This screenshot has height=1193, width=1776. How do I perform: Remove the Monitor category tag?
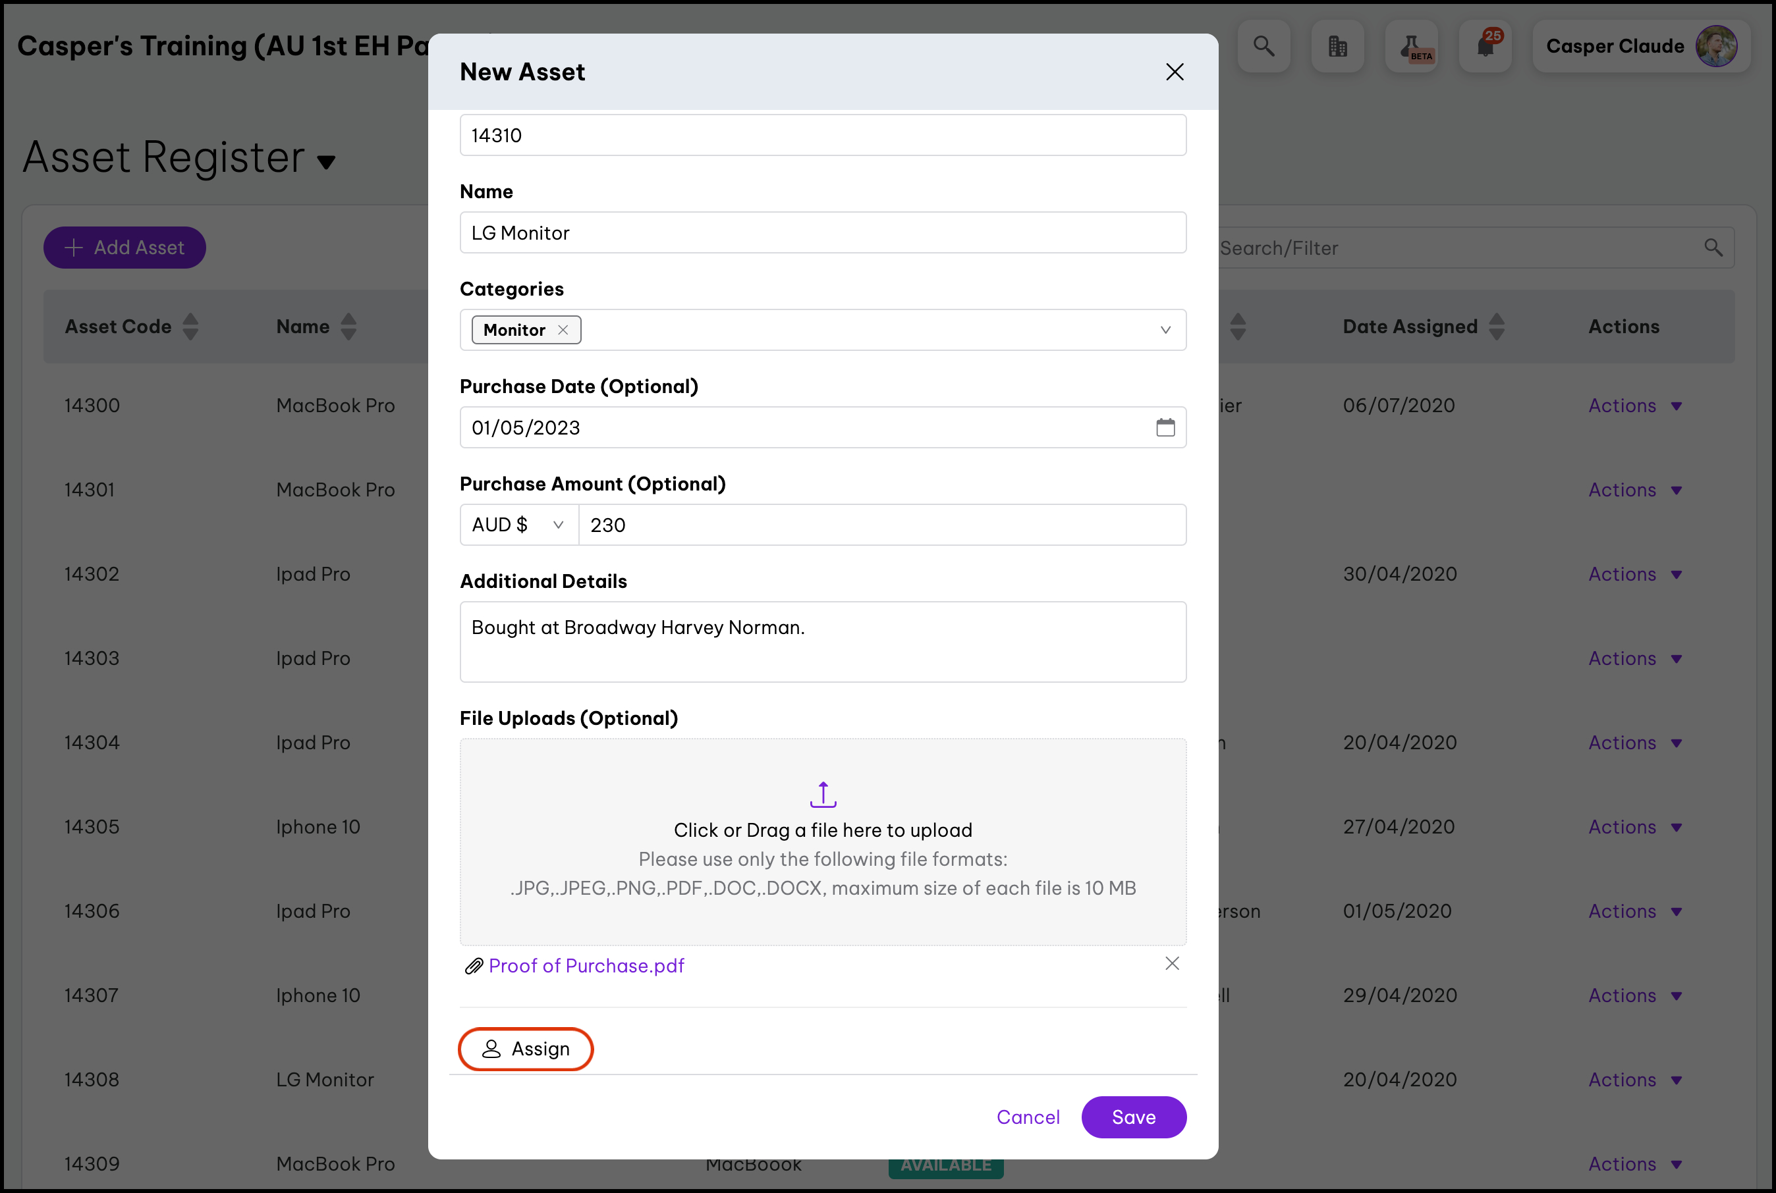coord(563,329)
